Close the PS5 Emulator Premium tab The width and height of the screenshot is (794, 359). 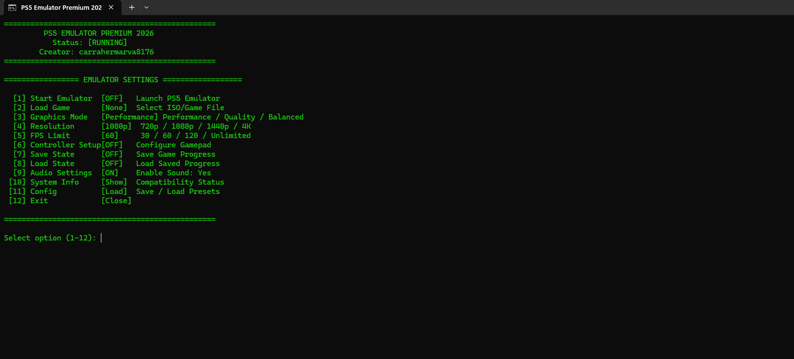click(x=111, y=7)
